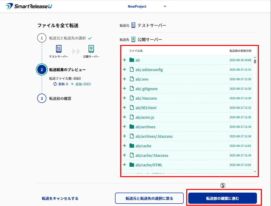The height and width of the screenshot is (206, 271).
Task: Select step 1 転送元と転送先の選択
Action: 67,38
